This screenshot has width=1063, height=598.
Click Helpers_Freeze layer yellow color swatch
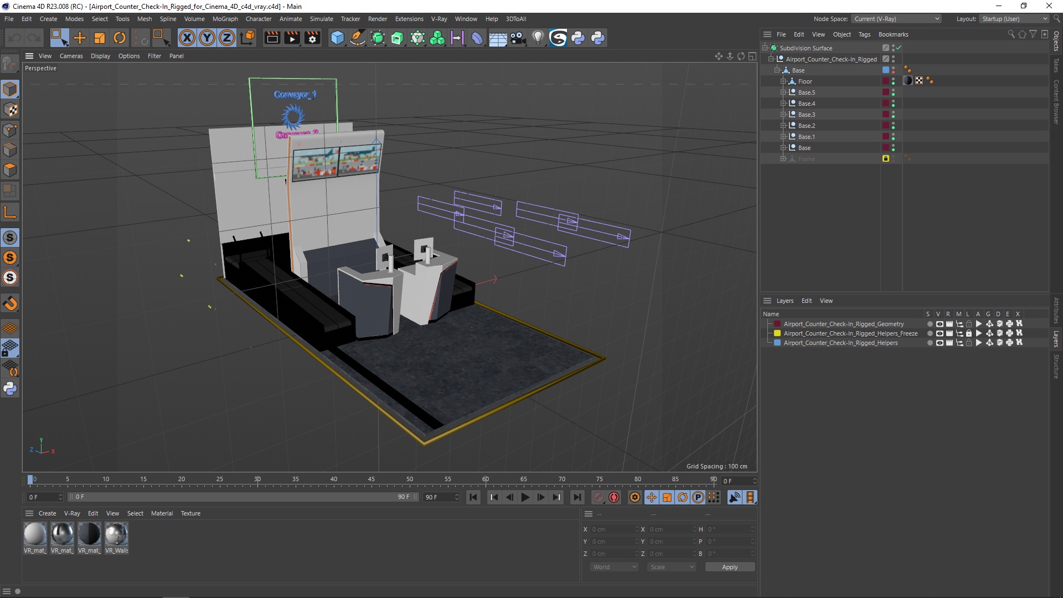coord(777,333)
